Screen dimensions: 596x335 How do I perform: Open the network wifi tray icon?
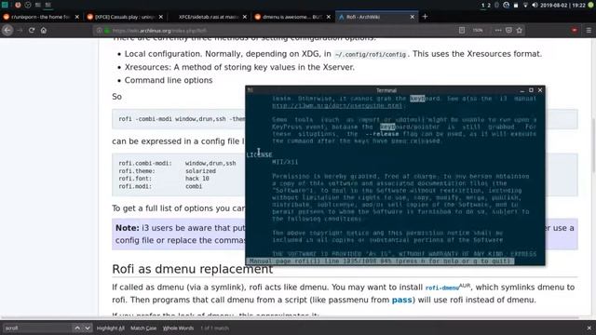point(525,6)
